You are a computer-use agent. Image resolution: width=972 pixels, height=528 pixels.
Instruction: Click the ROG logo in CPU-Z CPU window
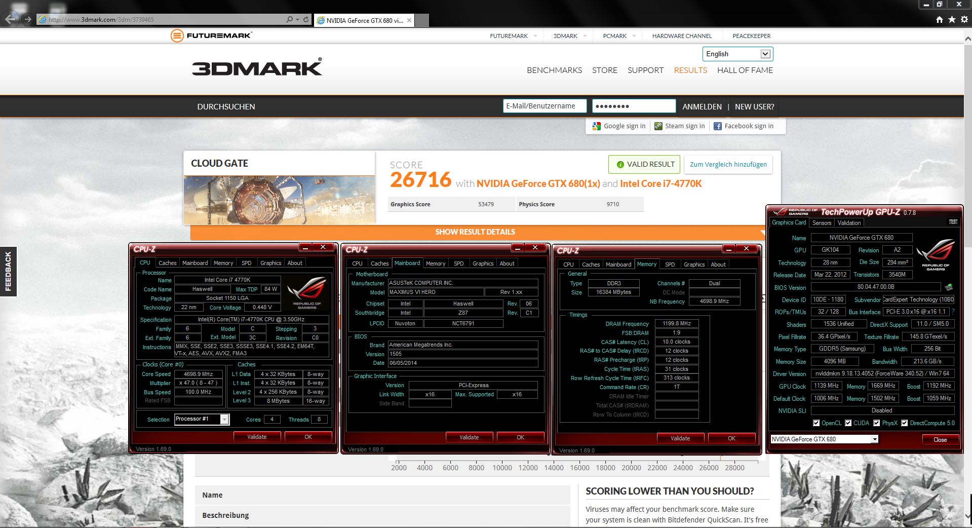(x=306, y=292)
